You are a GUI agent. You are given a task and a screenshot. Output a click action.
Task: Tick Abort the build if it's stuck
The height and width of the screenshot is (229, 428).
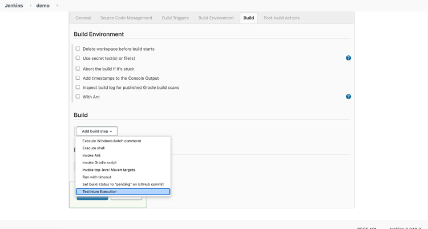click(x=78, y=68)
